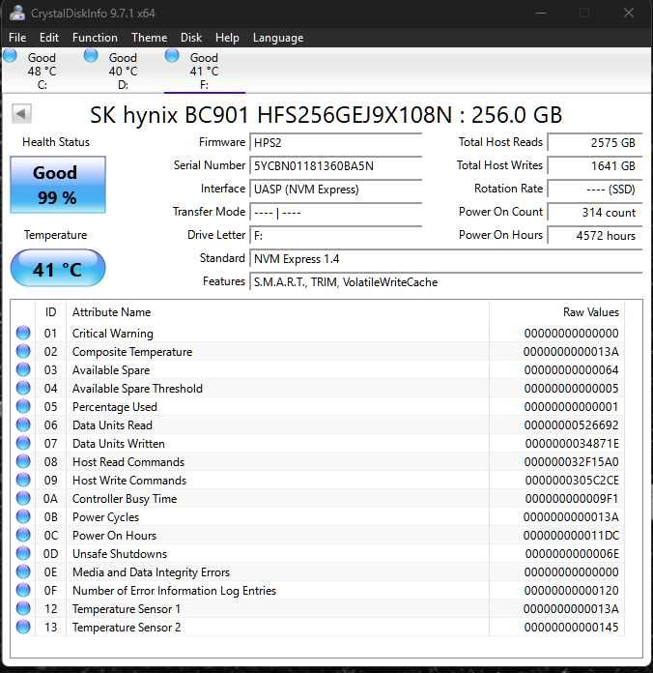Open the Language menu
Viewport: 653px width, 673px height.
[277, 38]
